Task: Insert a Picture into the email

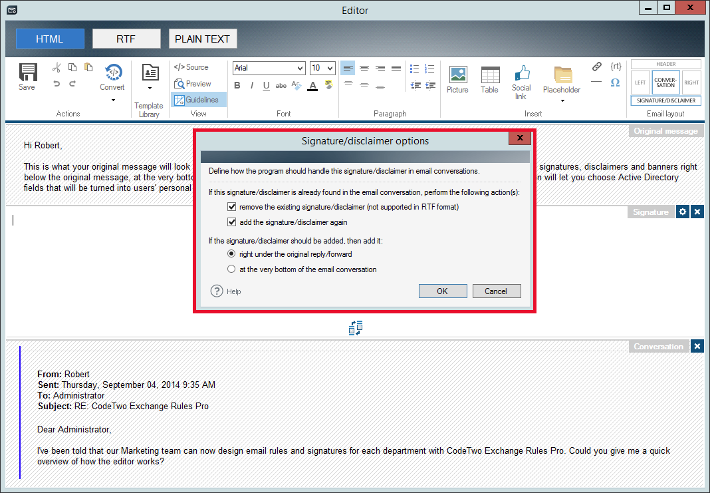Action: coord(457,77)
